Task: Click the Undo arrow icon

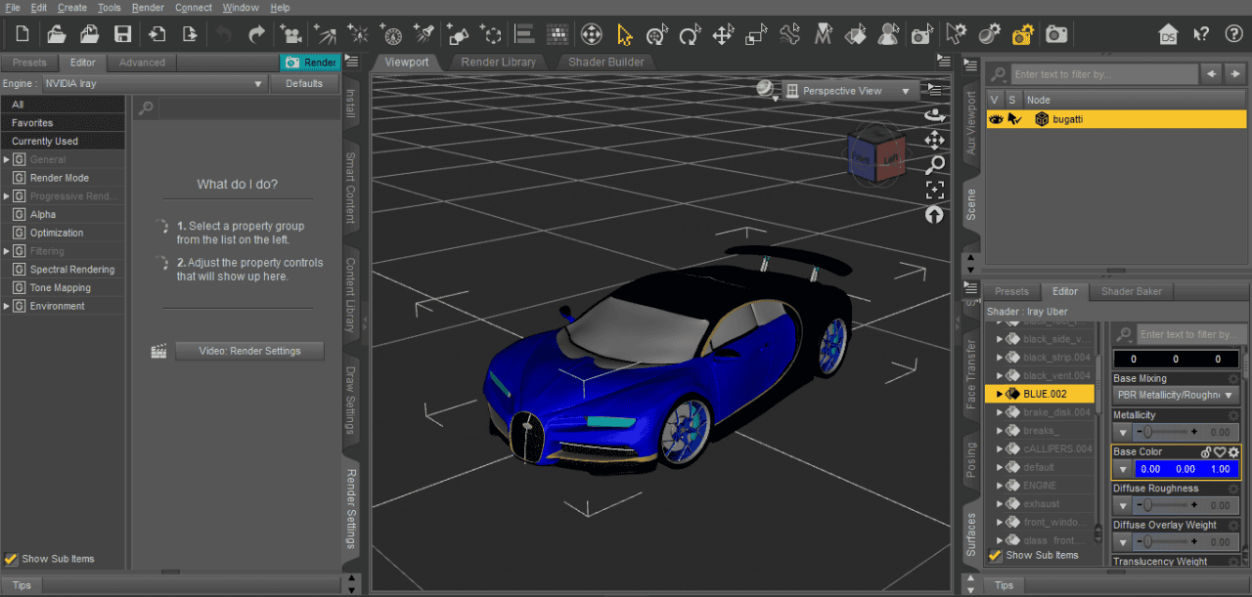Action: tap(223, 34)
